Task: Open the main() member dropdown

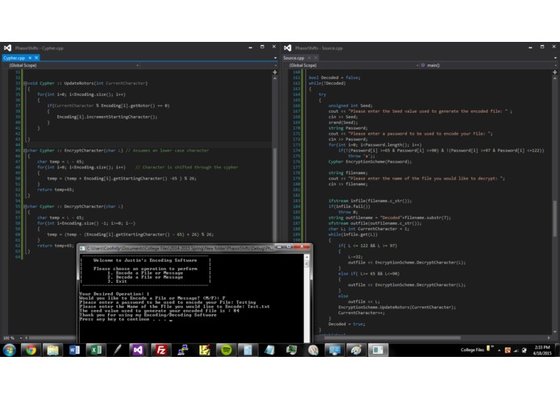Action: click(487, 65)
